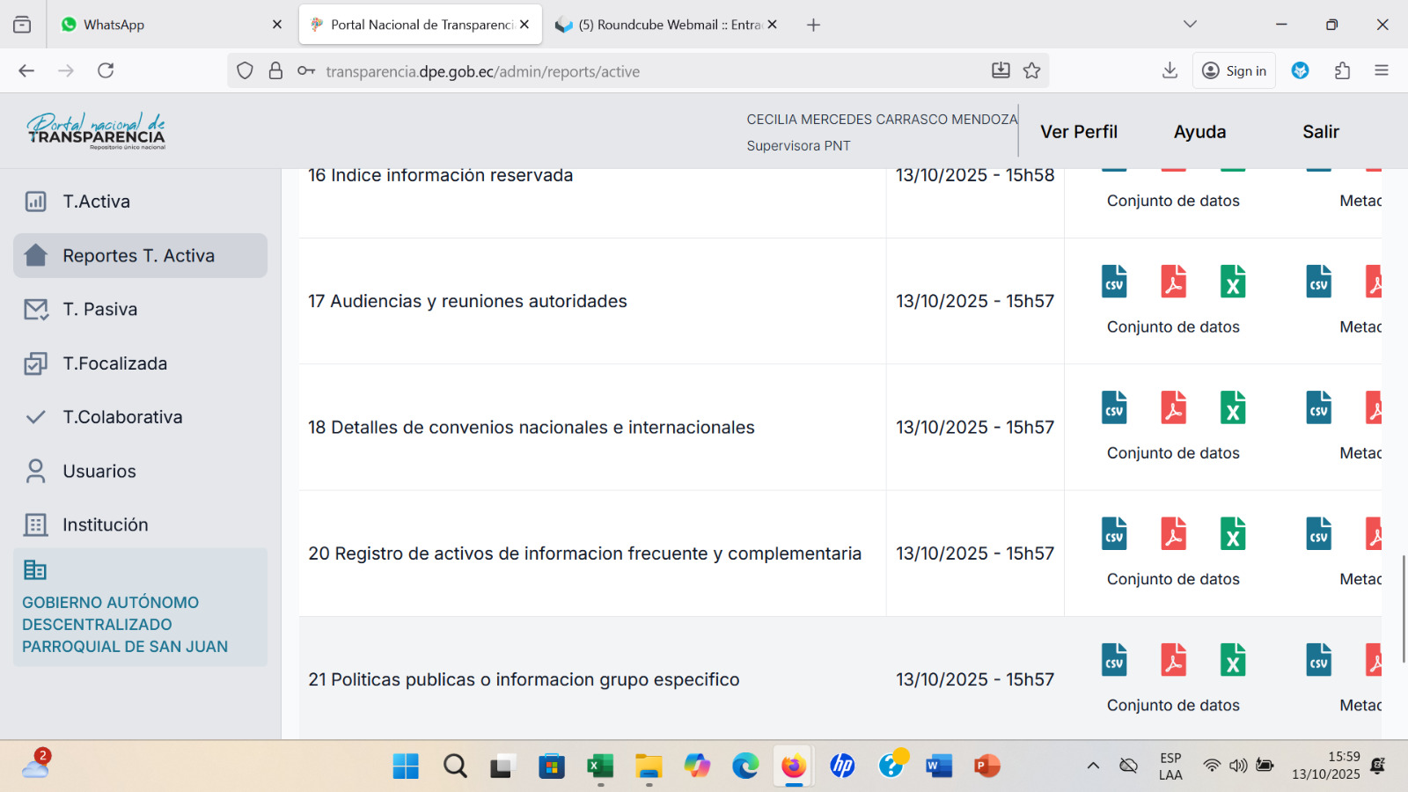
Task: Download Excel dataset for row 20 Registro
Action: click(1232, 534)
